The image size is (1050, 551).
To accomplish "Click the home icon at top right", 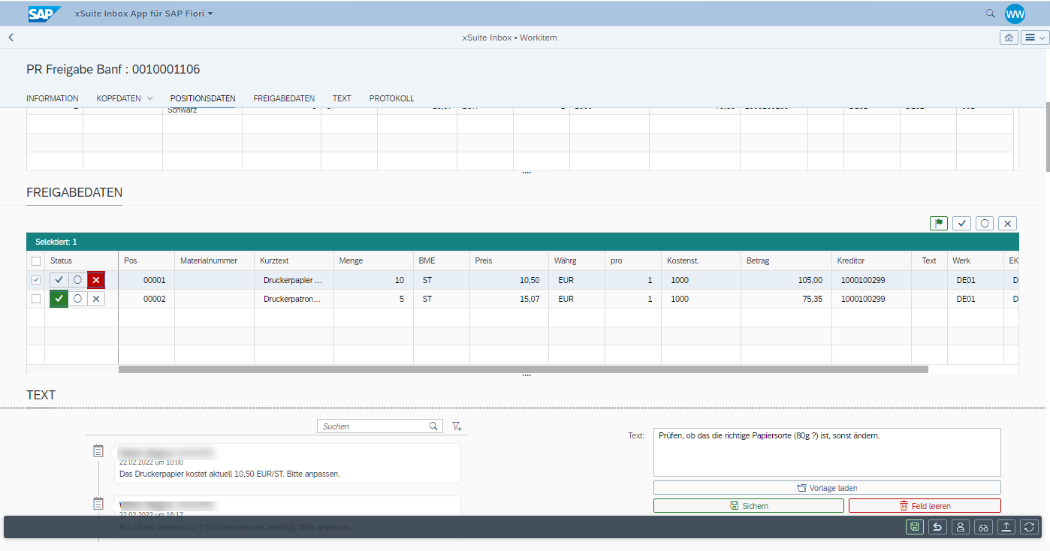I will click(1009, 38).
